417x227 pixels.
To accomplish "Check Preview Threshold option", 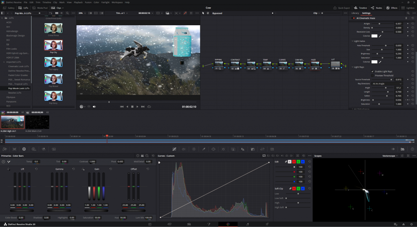I will [372, 76].
